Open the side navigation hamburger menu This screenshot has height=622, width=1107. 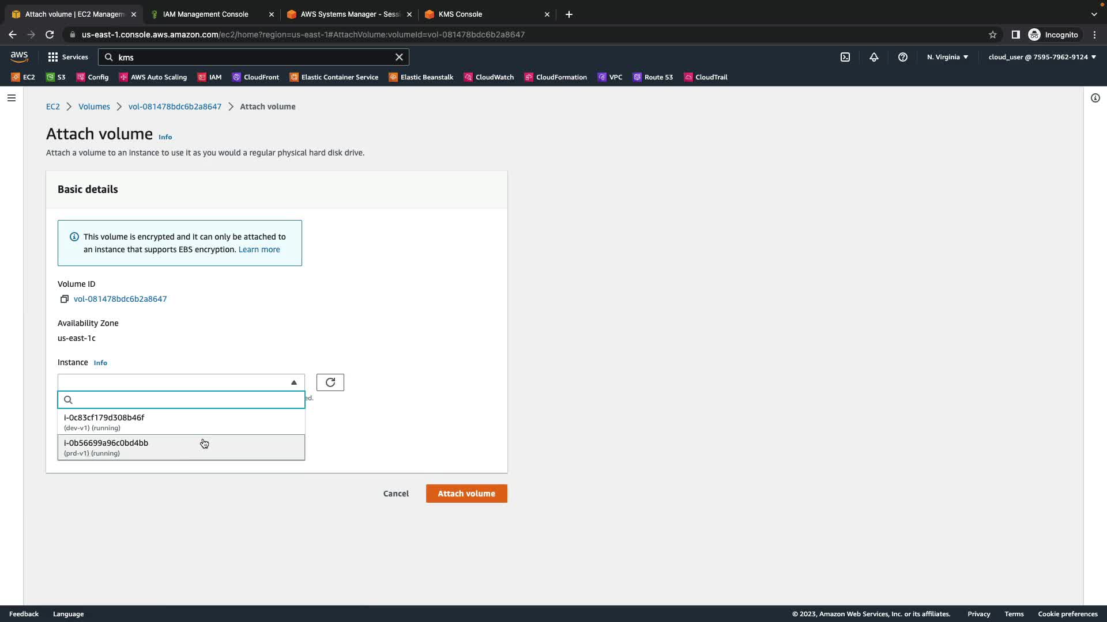pyautogui.click(x=12, y=98)
